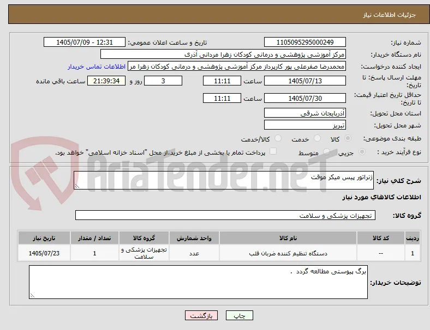Image resolution: width=430 pixels, height=330 pixels.
Task: Open the اطلاعات تماس خریدار link
Action: (97, 66)
